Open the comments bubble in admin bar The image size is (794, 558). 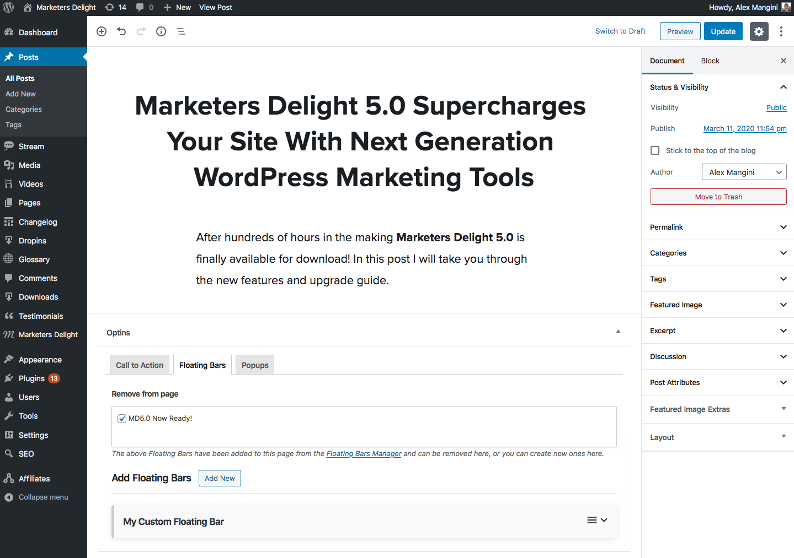point(145,7)
